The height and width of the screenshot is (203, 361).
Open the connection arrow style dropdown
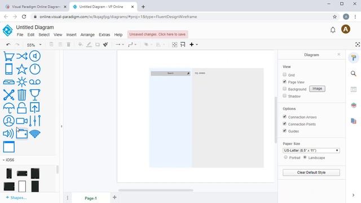pyautogui.click(x=120, y=45)
